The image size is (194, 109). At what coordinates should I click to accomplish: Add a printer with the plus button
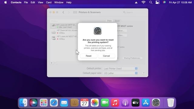pos(52,63)
